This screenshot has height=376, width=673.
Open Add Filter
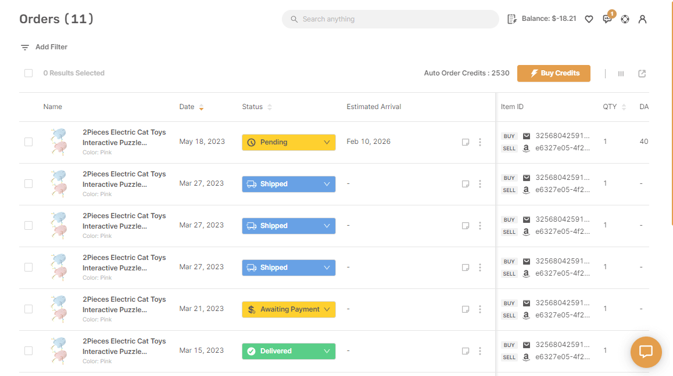[x=44, y=46]
